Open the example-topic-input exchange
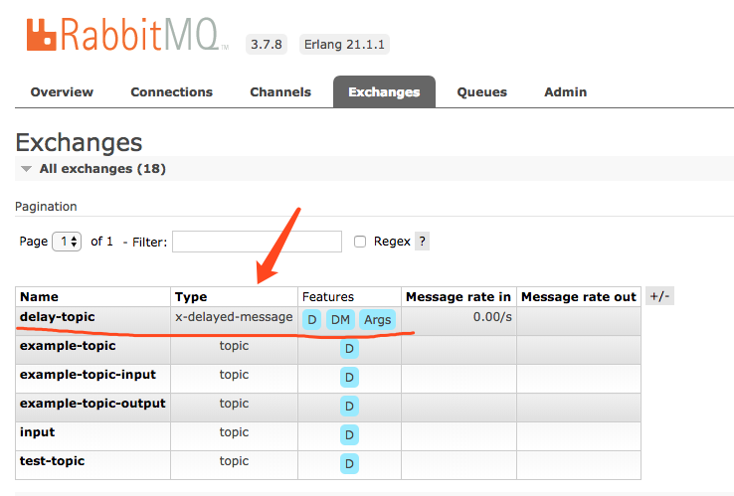734x496 pixels. 88,375
